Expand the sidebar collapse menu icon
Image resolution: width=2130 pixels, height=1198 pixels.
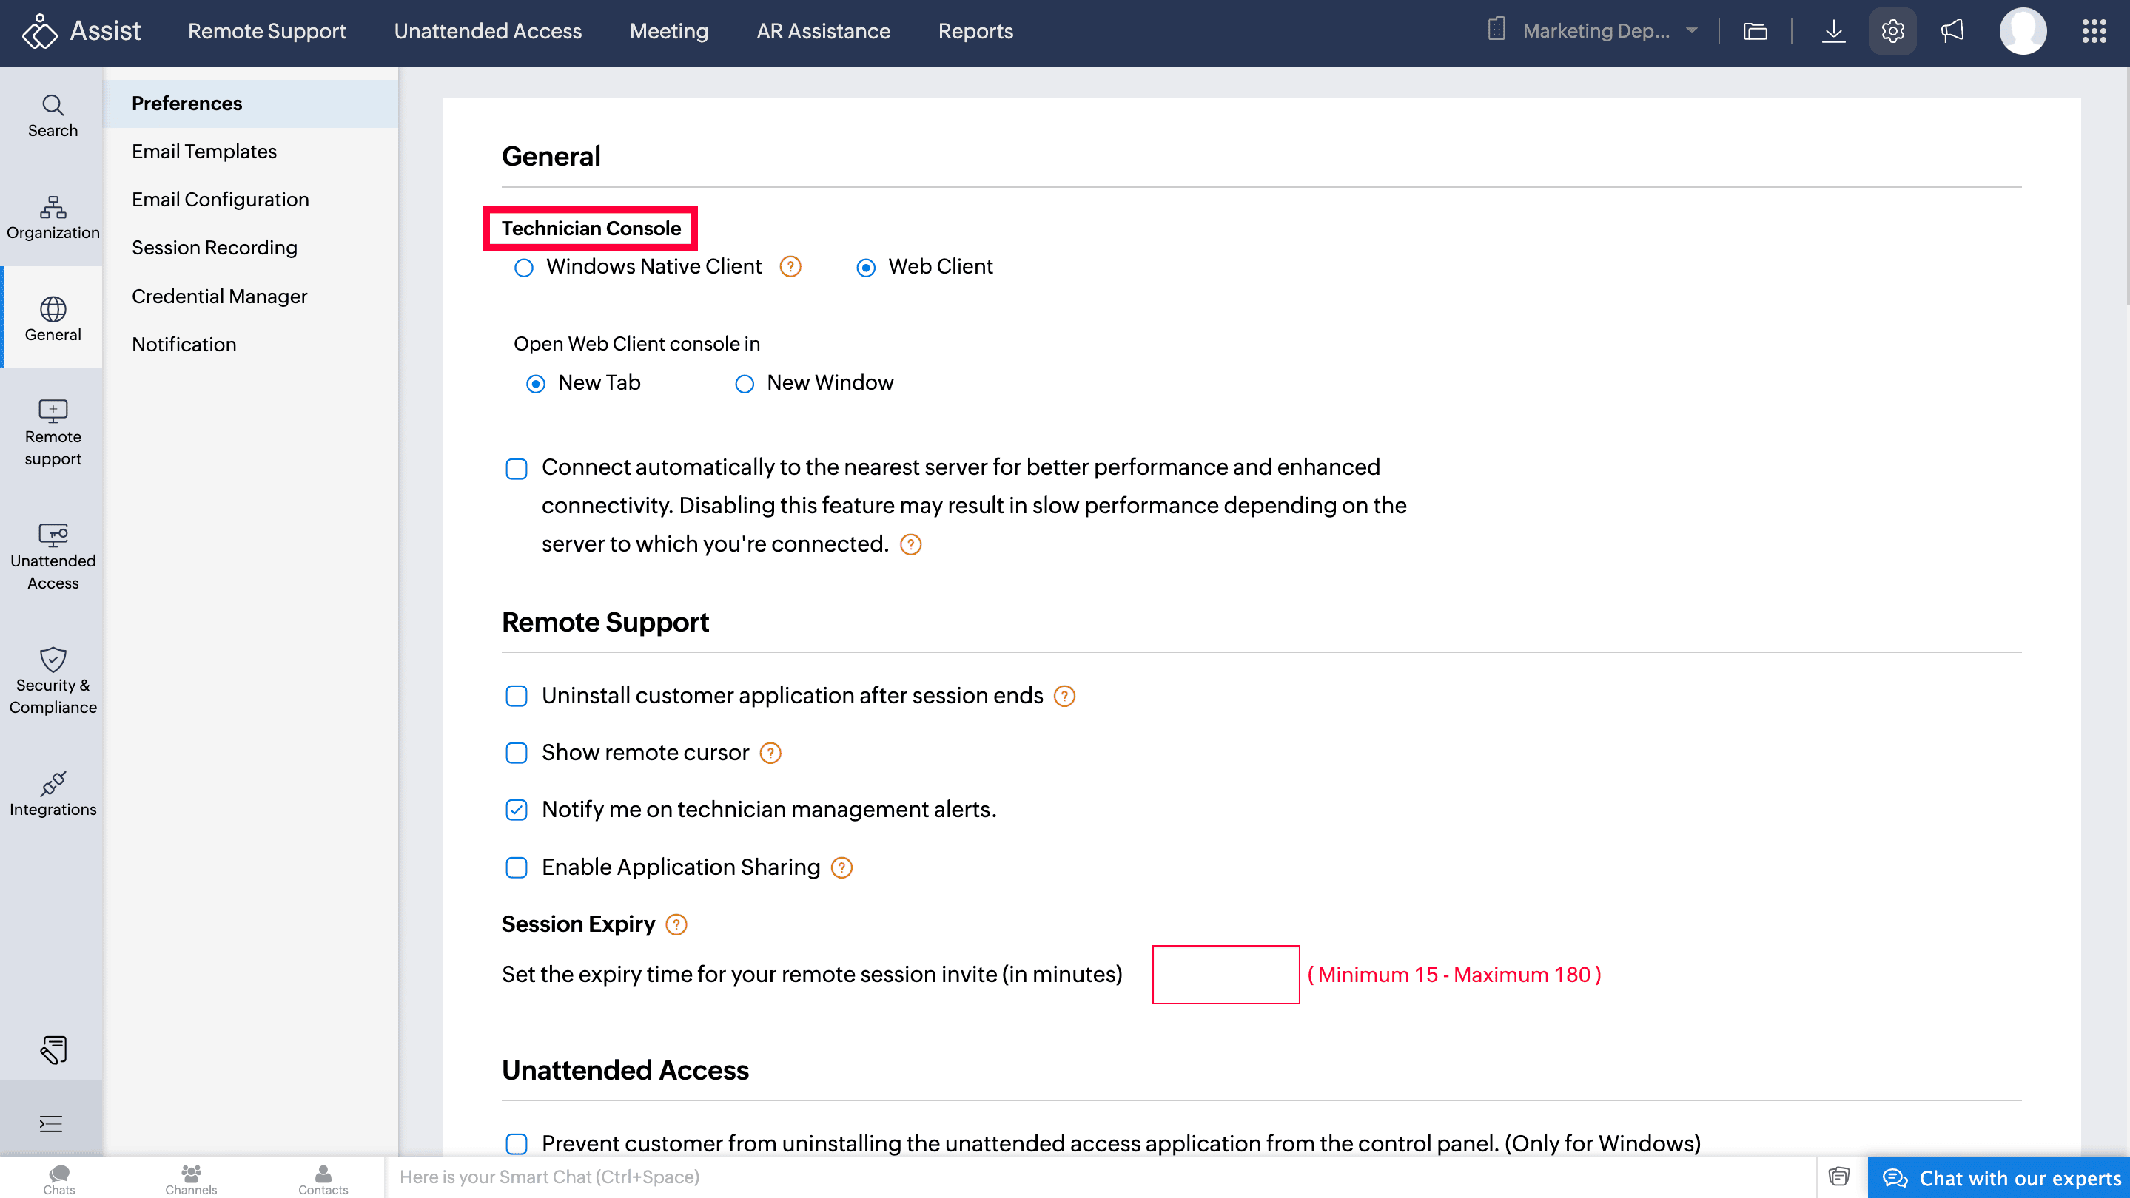pos(51,1123)
